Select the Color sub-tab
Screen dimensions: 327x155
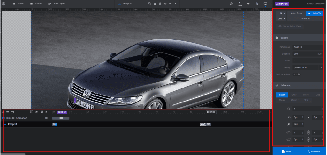(x=294, y=100)
